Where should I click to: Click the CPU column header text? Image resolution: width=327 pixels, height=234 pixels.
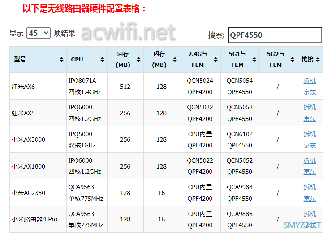(x=77, y=60)
